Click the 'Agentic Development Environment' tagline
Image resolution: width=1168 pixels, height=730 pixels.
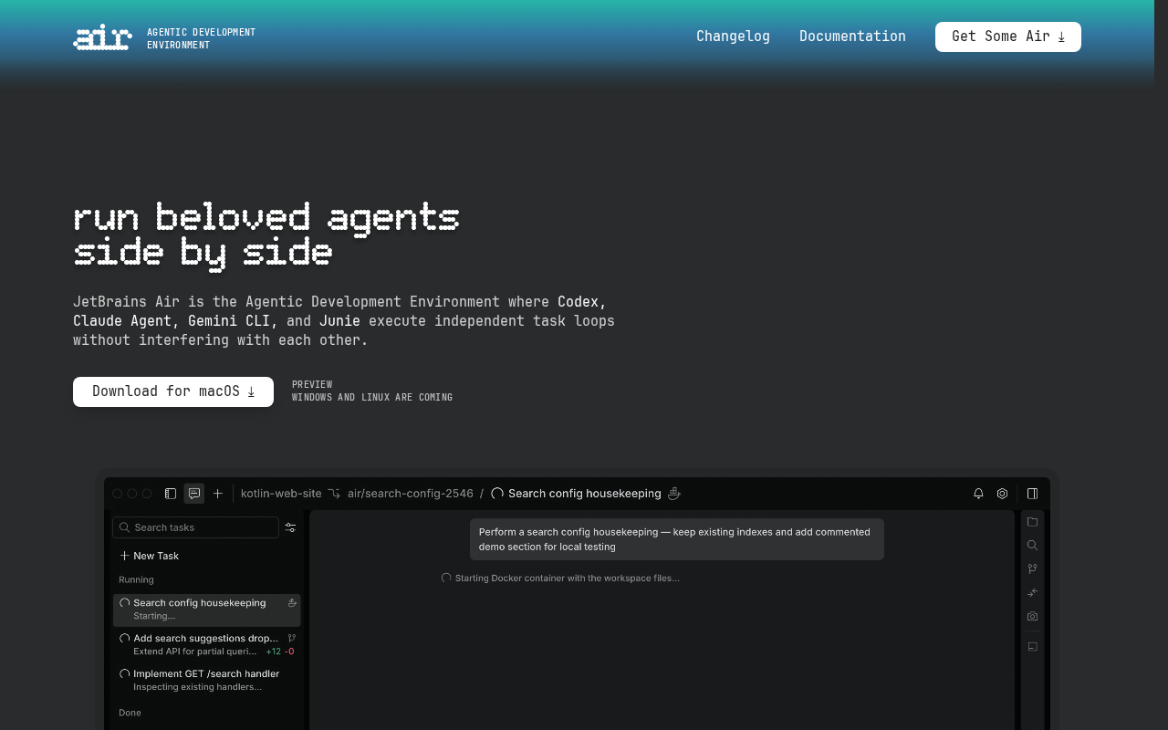pos(201,38)
